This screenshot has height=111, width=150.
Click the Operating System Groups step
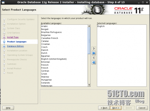click(20, 55)
